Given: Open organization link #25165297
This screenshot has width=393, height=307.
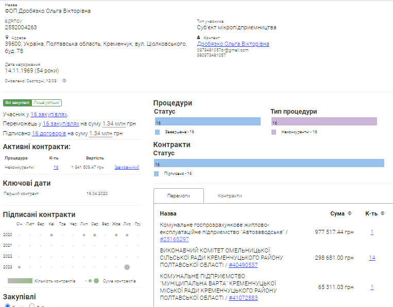Looking at the screenshot, I should [x=175, y=239].
